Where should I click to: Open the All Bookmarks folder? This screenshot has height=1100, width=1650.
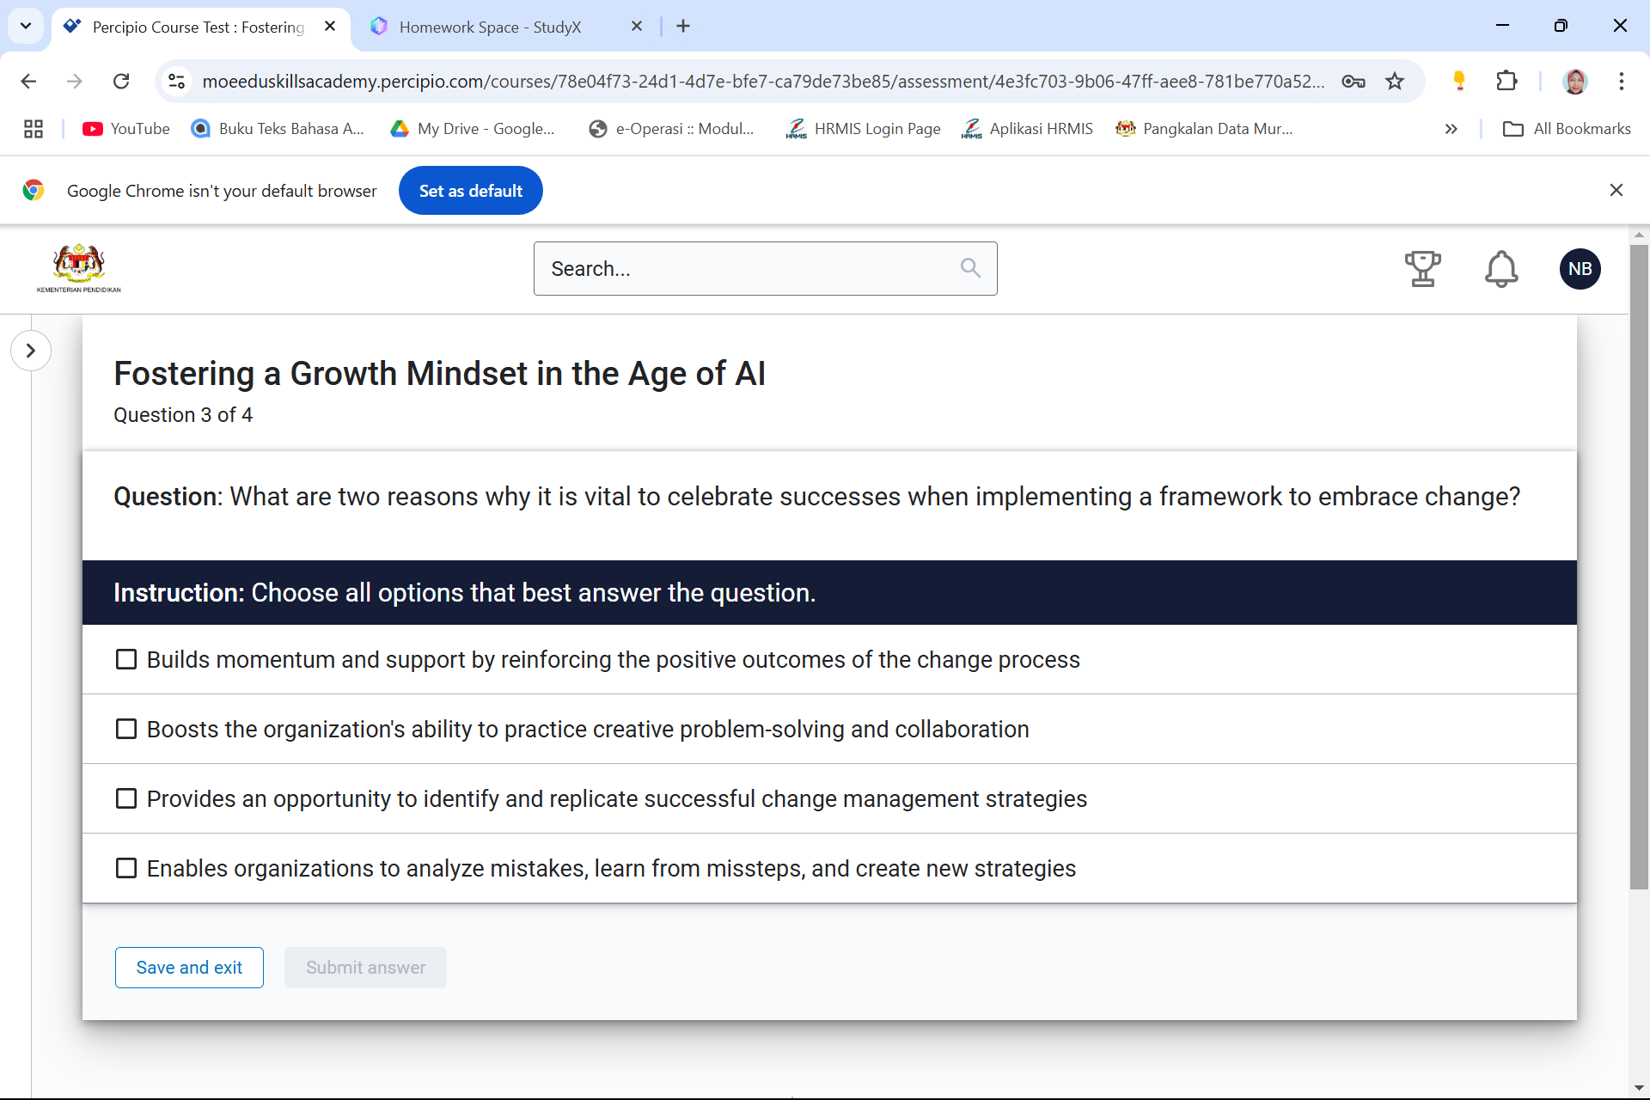(1567, 129)
